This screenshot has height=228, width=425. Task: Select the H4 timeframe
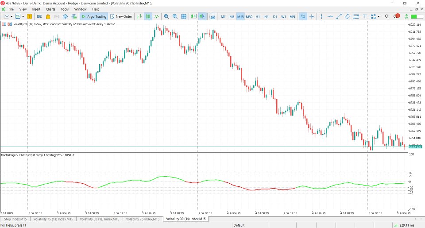pyautogui.click(x=267, y=16)
